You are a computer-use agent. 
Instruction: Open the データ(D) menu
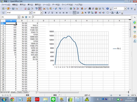[x=56, y=5]
